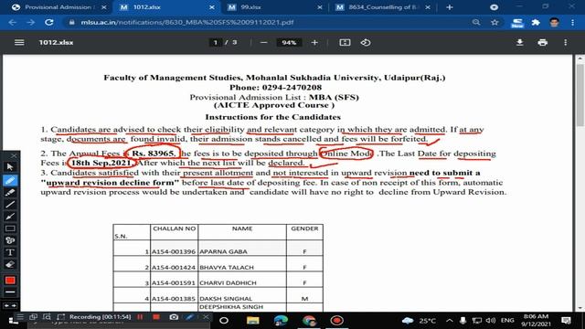Bookmark this page with star icon
The image size is (585, 329).
tap(495, 22)
